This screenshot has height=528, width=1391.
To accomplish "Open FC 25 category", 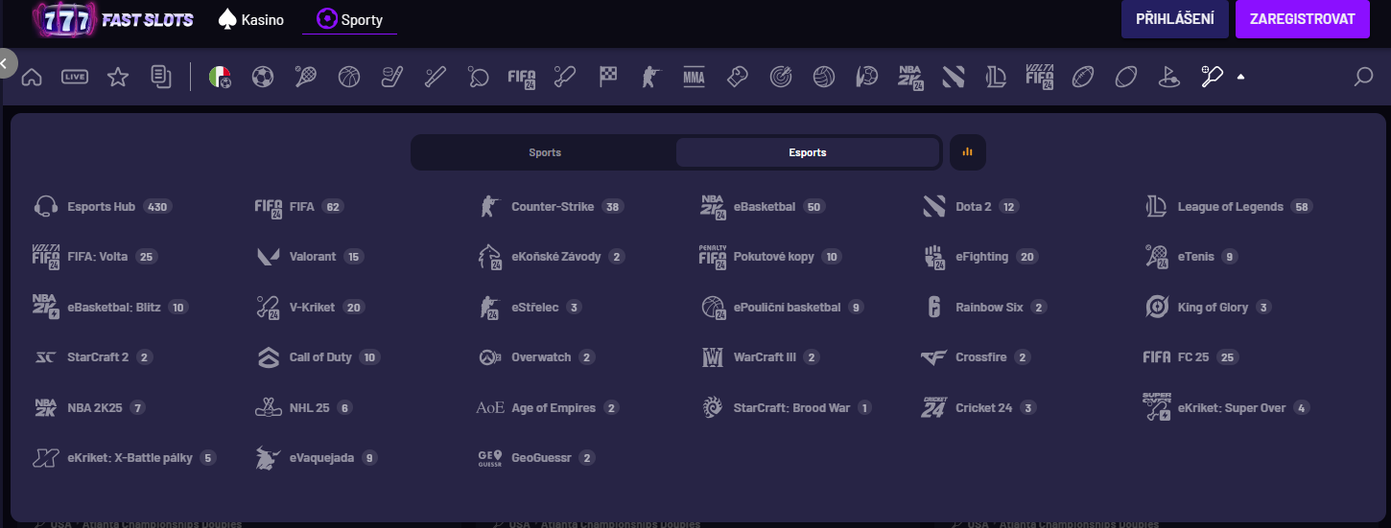I will (1191, 357).
